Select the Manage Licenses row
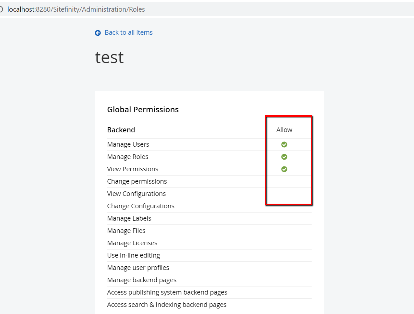Image resolution: width=414 pixels, height=314 pixels. [x=209, y=243]
